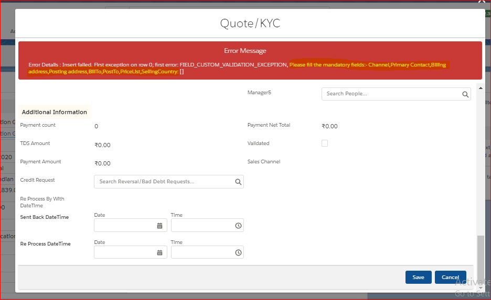The width and height of the screenshot is (491, 300).
Task: Tick the Validated checkbox
Action: pos(325,143)
